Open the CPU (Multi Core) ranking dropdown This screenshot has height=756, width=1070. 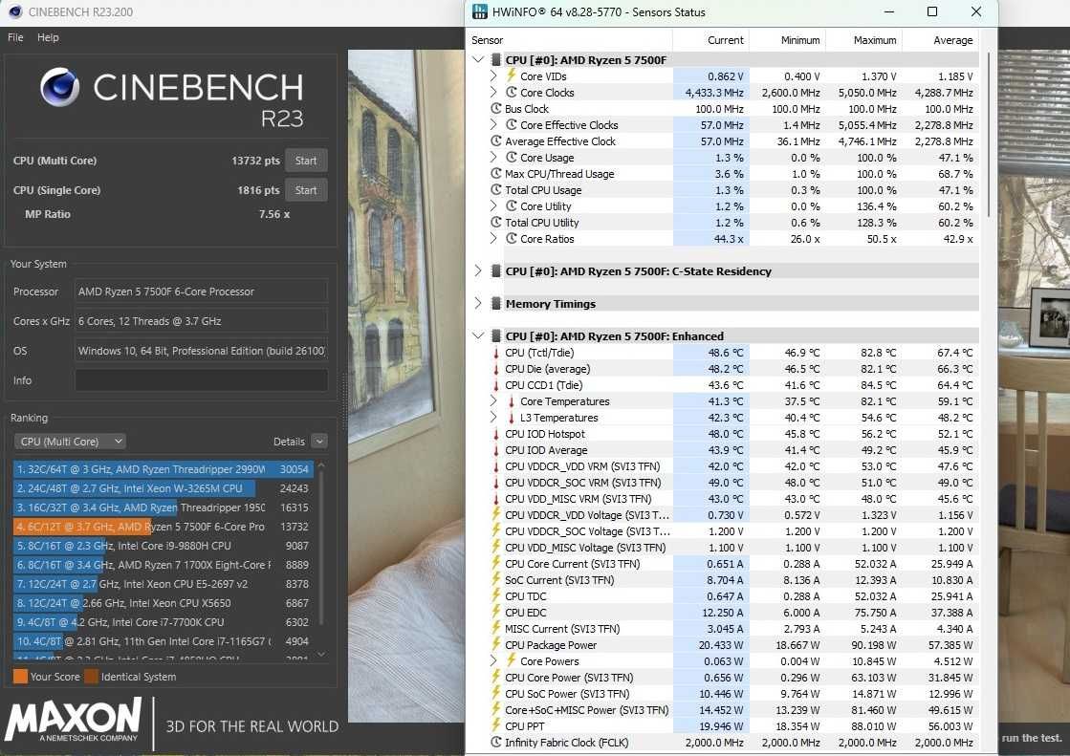pos(70,442)
